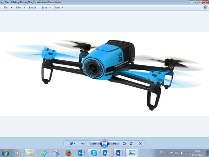Rotate the photo counterclockwise
This screenshot has height=157, width=209.
pyautogui.click(x=124, y=144)
